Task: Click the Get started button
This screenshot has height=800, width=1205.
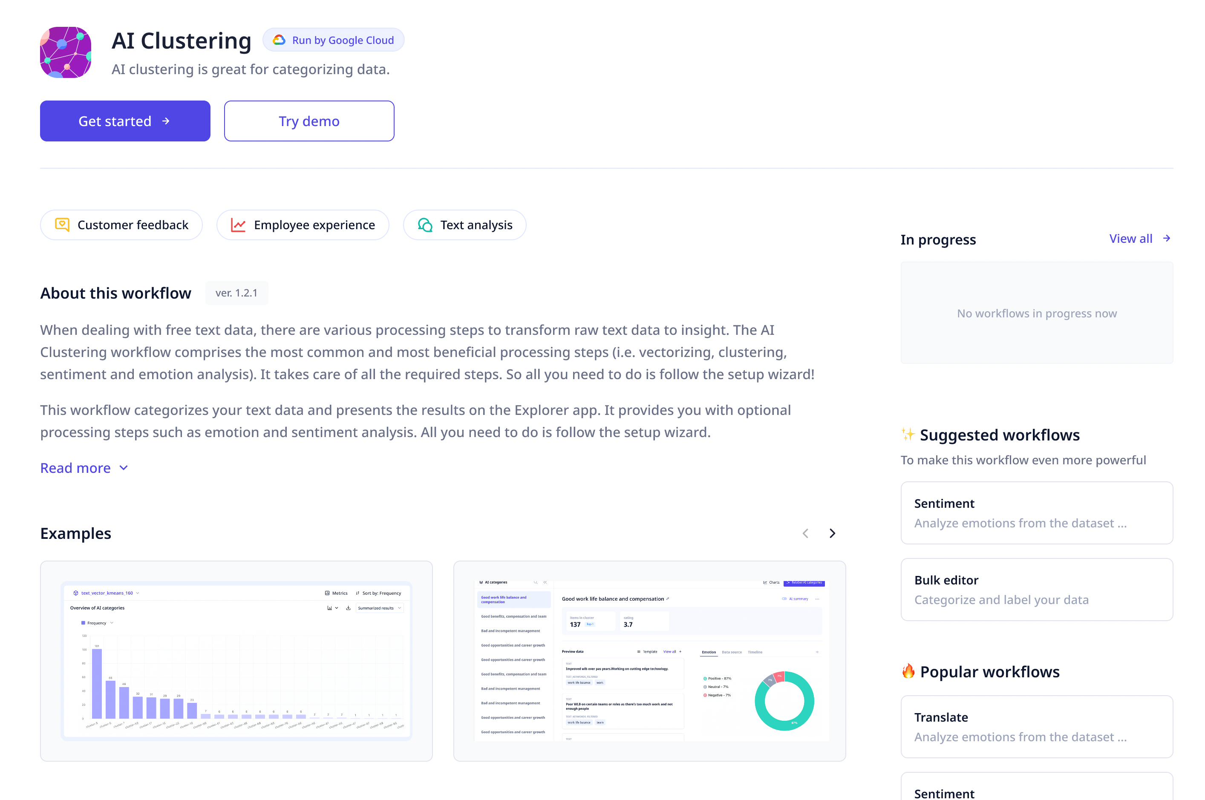Action: [x=125, y=121]
